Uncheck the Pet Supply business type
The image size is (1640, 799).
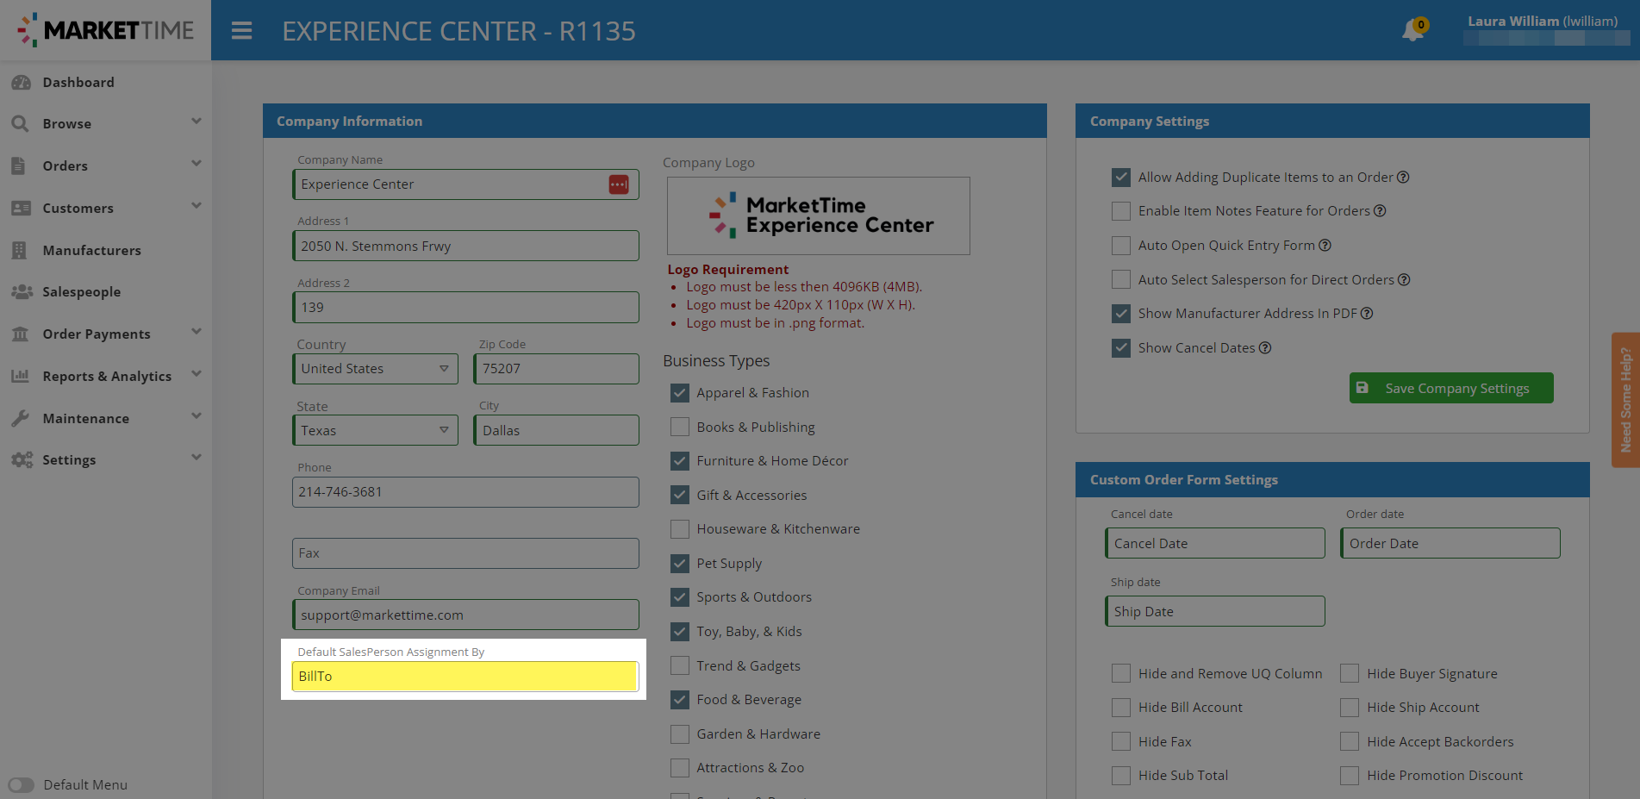point(680,564)
